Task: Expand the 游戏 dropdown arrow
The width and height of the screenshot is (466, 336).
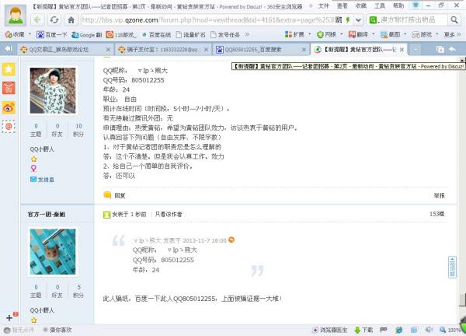Action: [437, 34]
